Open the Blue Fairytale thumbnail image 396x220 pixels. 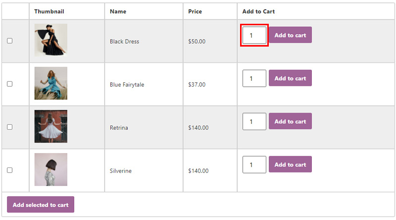tap(51, 83)
